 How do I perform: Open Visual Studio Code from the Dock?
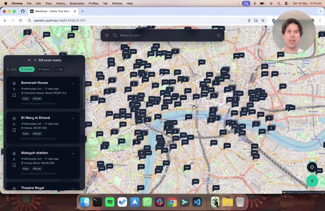pyautogui.click(x=197, y=202)
